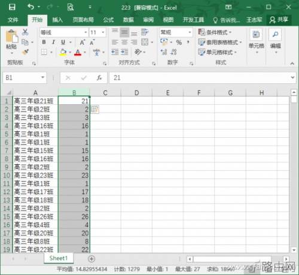Click the Share button
This screenshot has width=299, height=275.
pos(279,20)
